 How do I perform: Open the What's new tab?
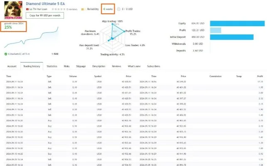point(134,66)
